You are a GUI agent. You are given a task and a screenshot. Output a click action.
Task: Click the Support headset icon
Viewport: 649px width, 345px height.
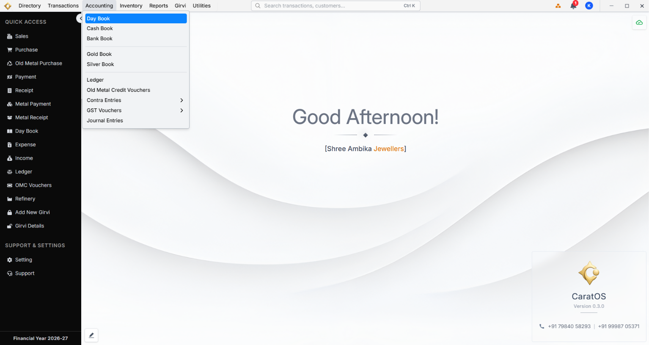tap(10, 273)
